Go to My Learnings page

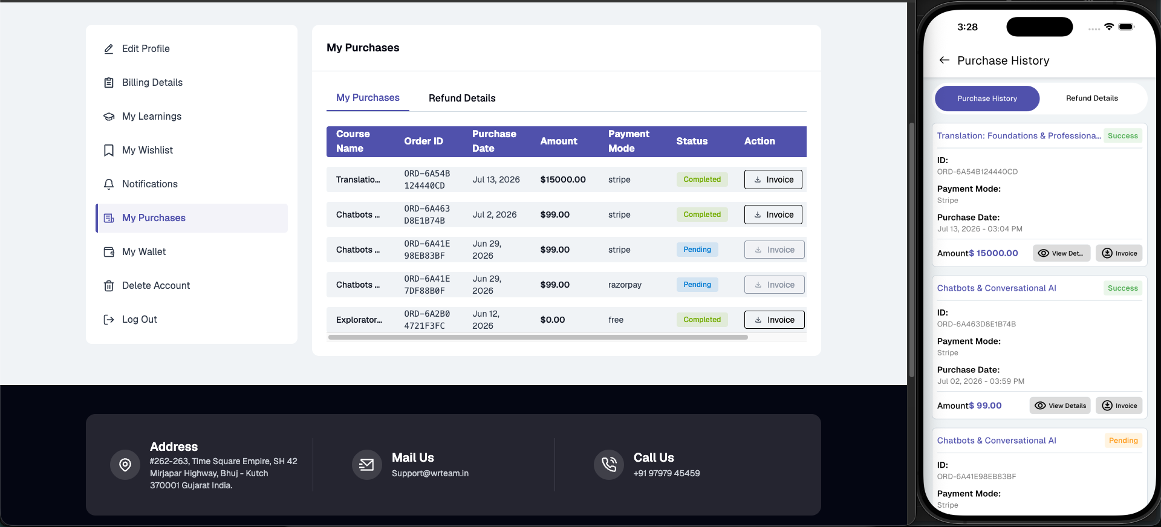[x=192, y=117]
